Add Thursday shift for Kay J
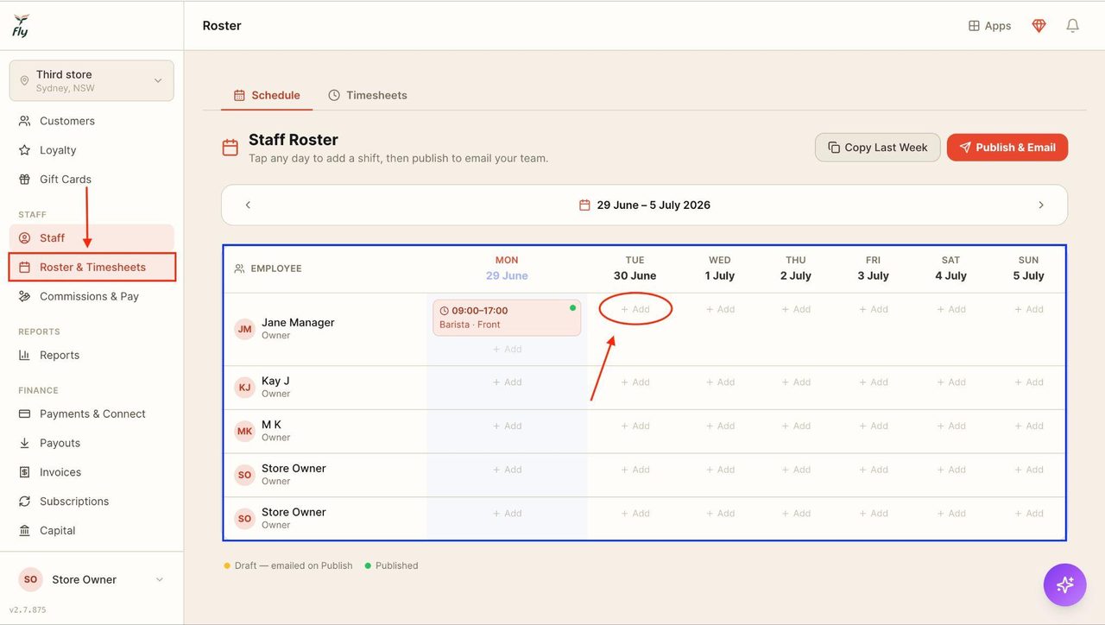The width and height of the screenshot is (1105, 625). [x=796, y=382]
